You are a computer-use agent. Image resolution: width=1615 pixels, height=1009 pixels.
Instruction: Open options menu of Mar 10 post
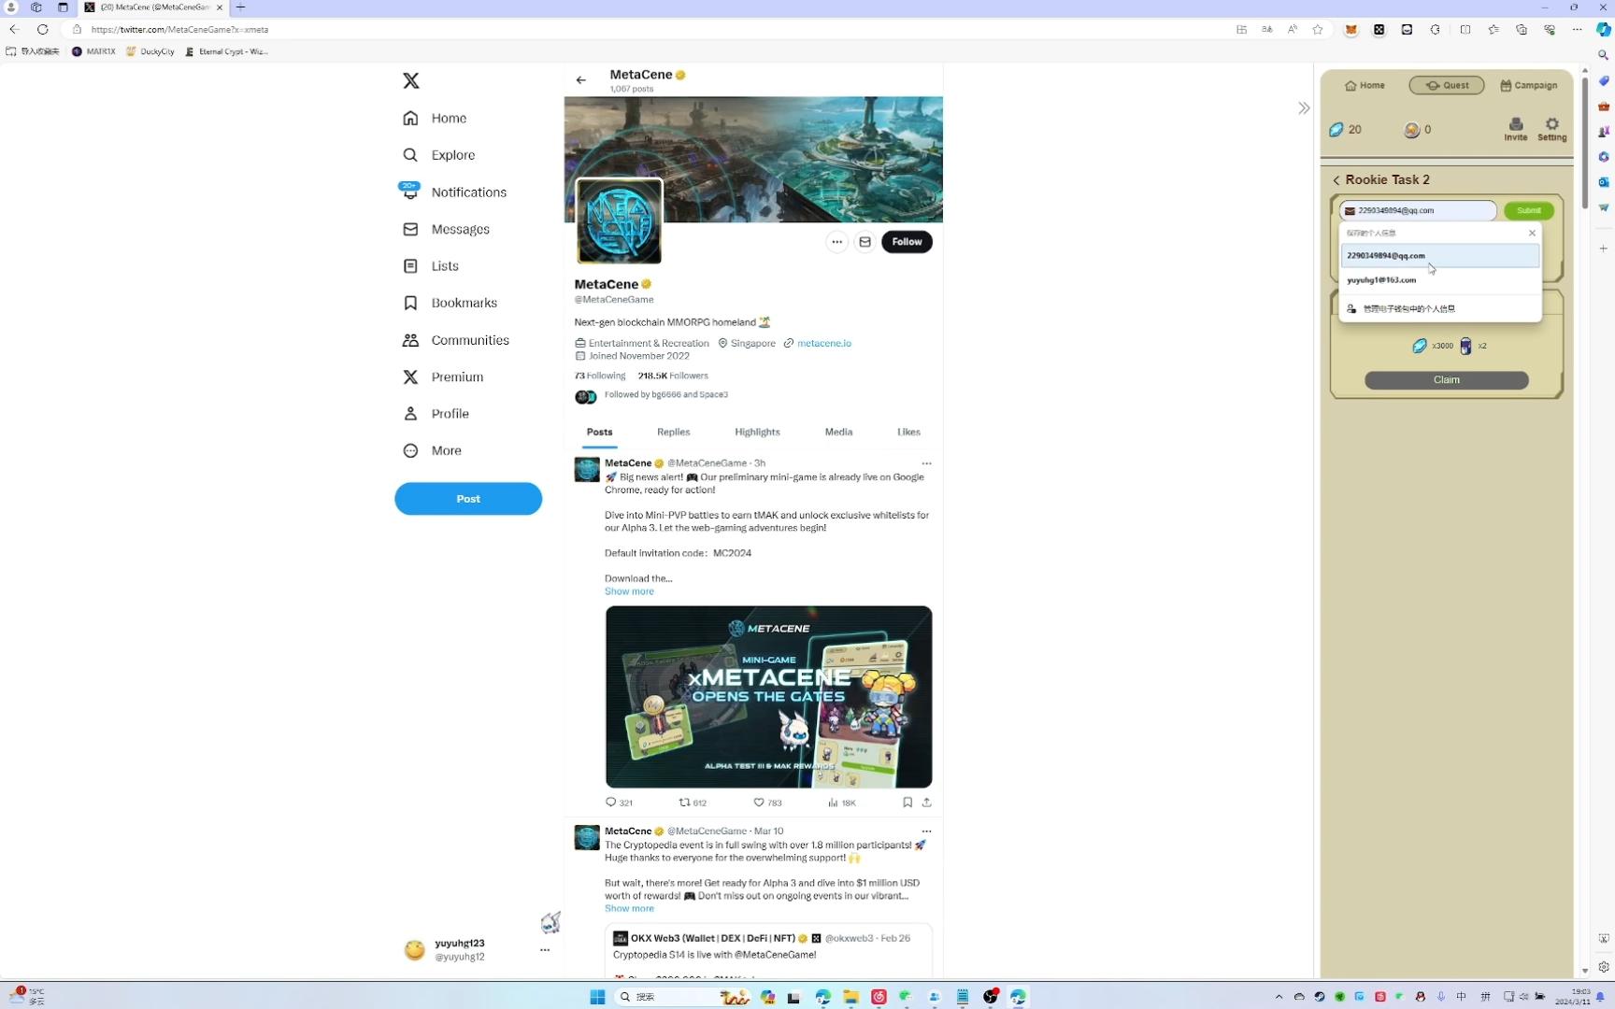[x=926, y=831]
